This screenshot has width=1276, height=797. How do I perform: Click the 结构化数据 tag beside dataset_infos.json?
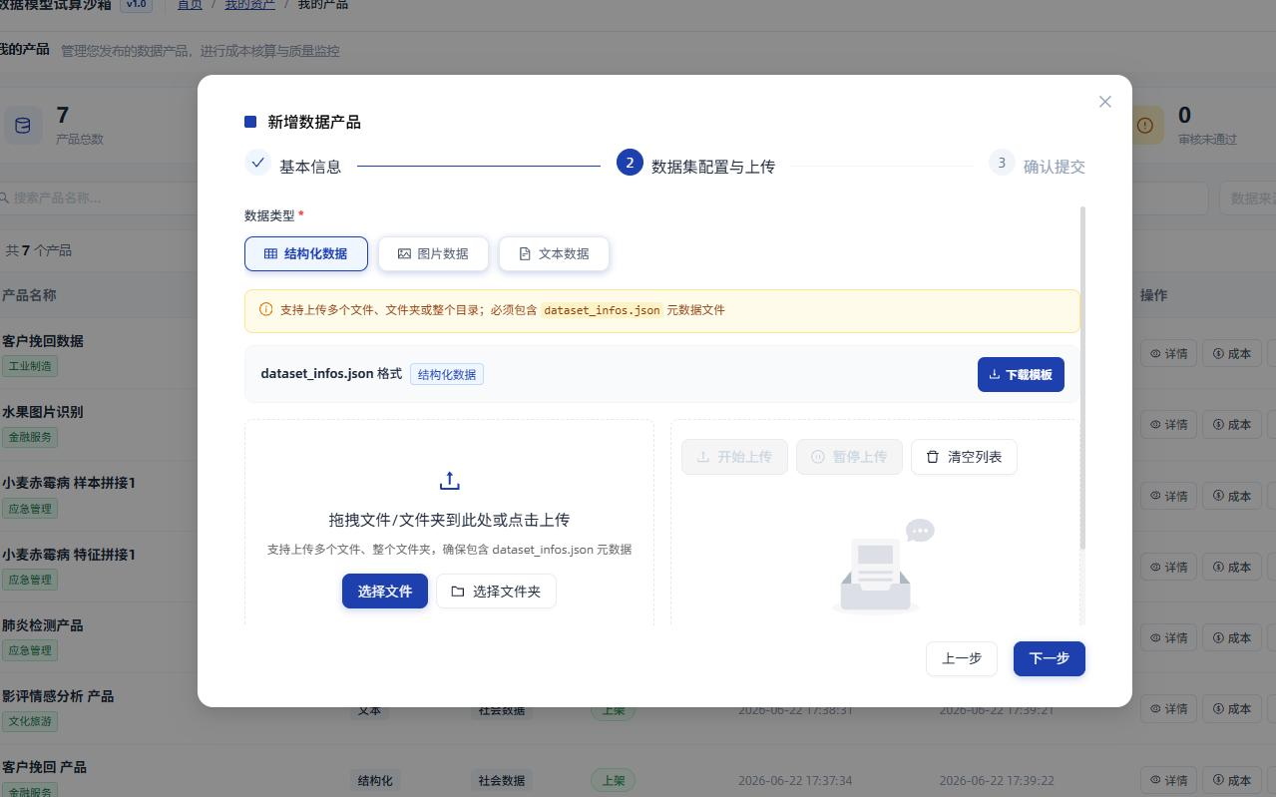click(447, 374)
